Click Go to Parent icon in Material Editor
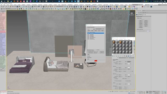This screenshot has height=94, width=167. click(132, 56)
